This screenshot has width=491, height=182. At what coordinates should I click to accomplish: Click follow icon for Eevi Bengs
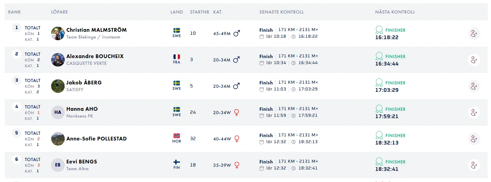click(x=474, y=165)
